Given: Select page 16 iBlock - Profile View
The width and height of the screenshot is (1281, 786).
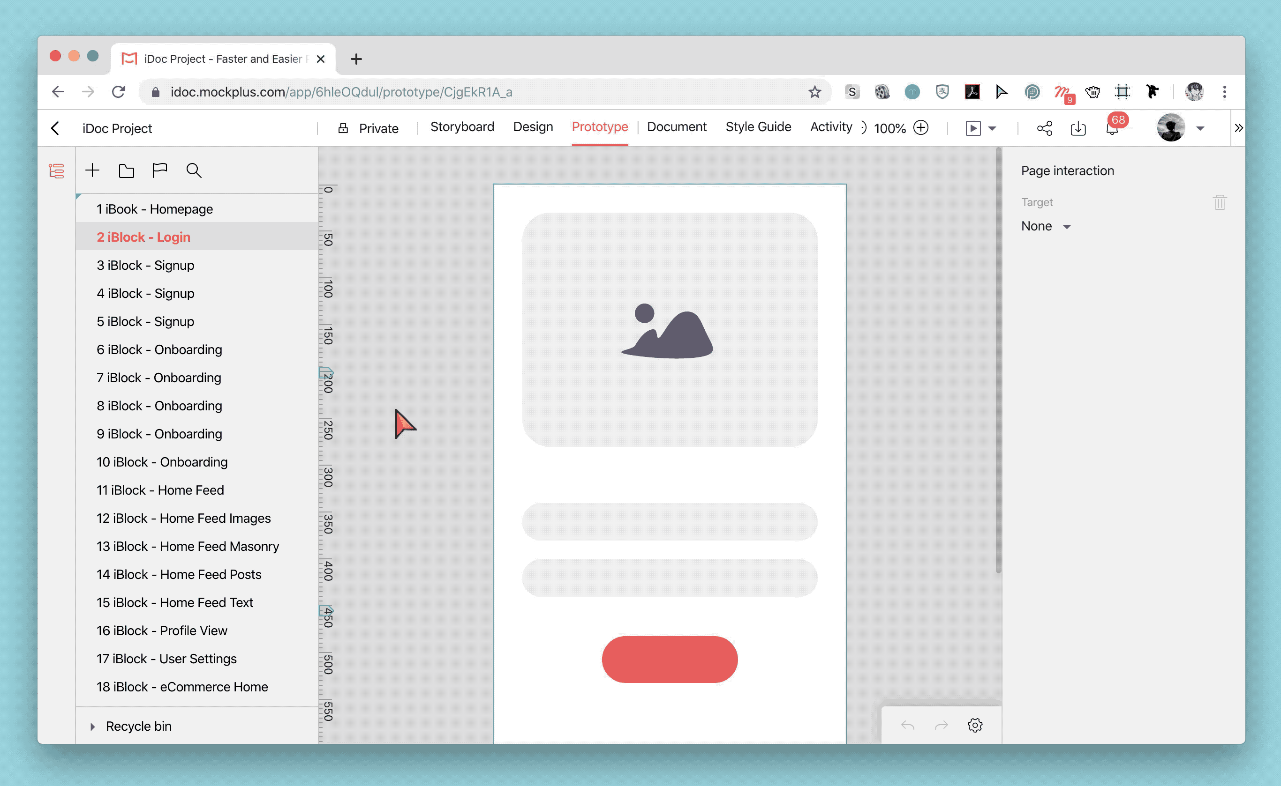Looking at the screenshot, I should click(x=196, y=630).
